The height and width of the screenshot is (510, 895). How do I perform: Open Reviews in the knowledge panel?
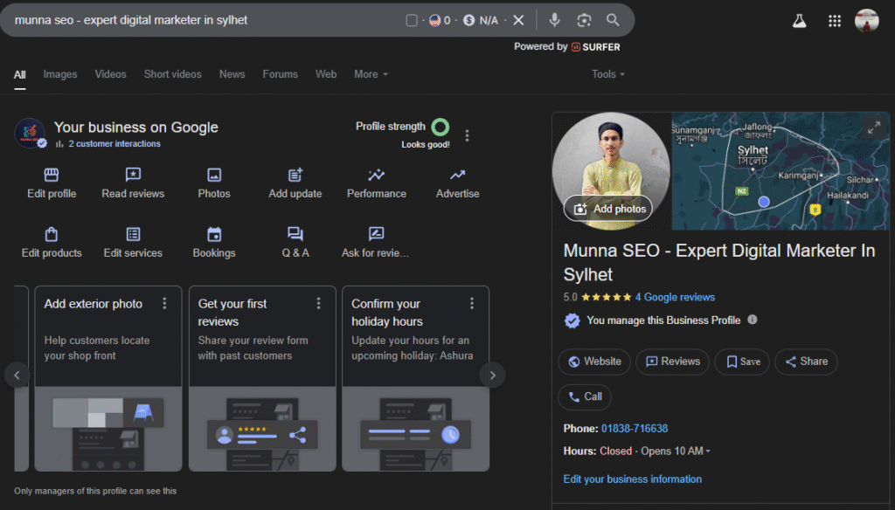[672, 362]
